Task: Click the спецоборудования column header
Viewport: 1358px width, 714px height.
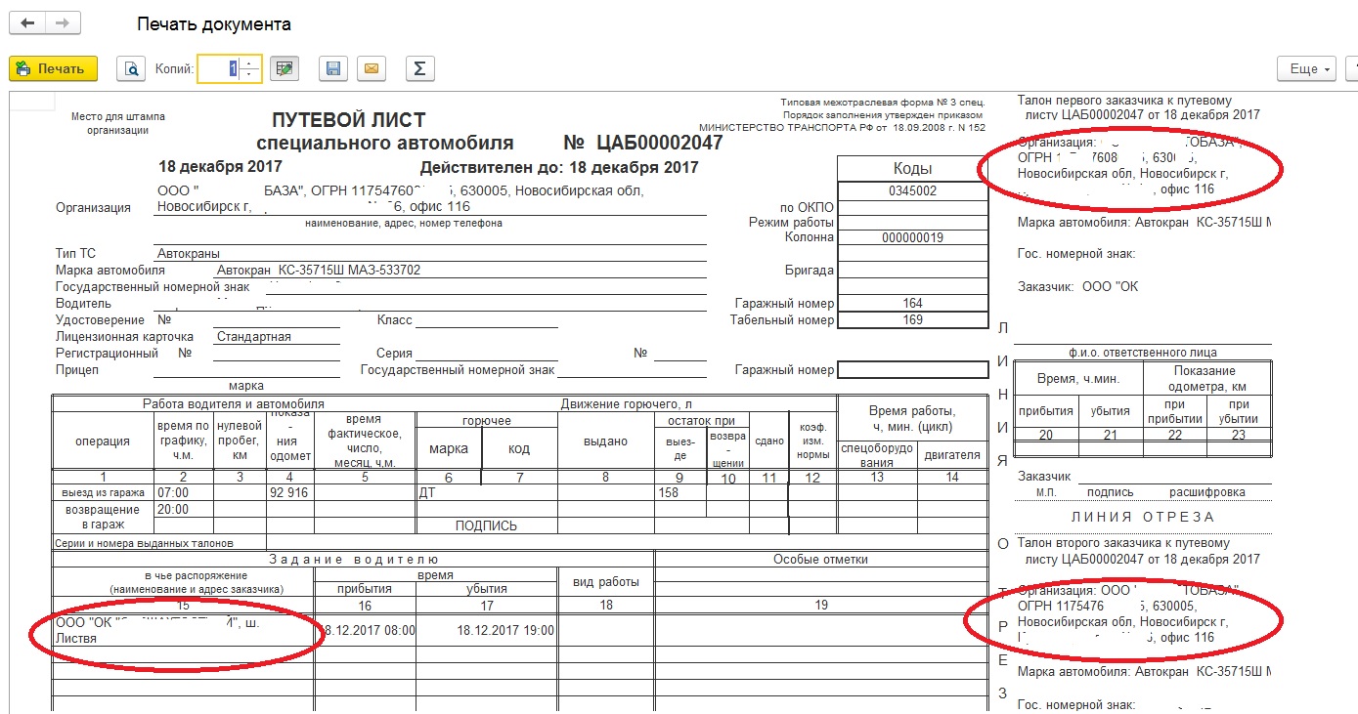Action: pos(877,455)
